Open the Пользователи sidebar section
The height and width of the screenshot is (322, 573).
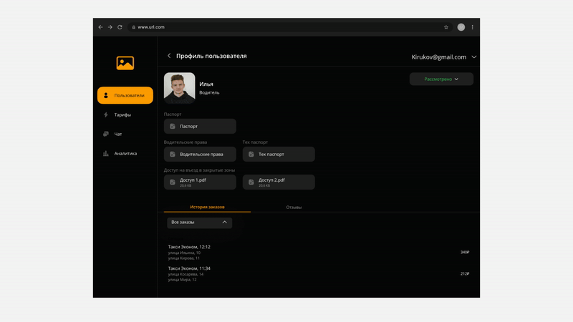[125, 95]
